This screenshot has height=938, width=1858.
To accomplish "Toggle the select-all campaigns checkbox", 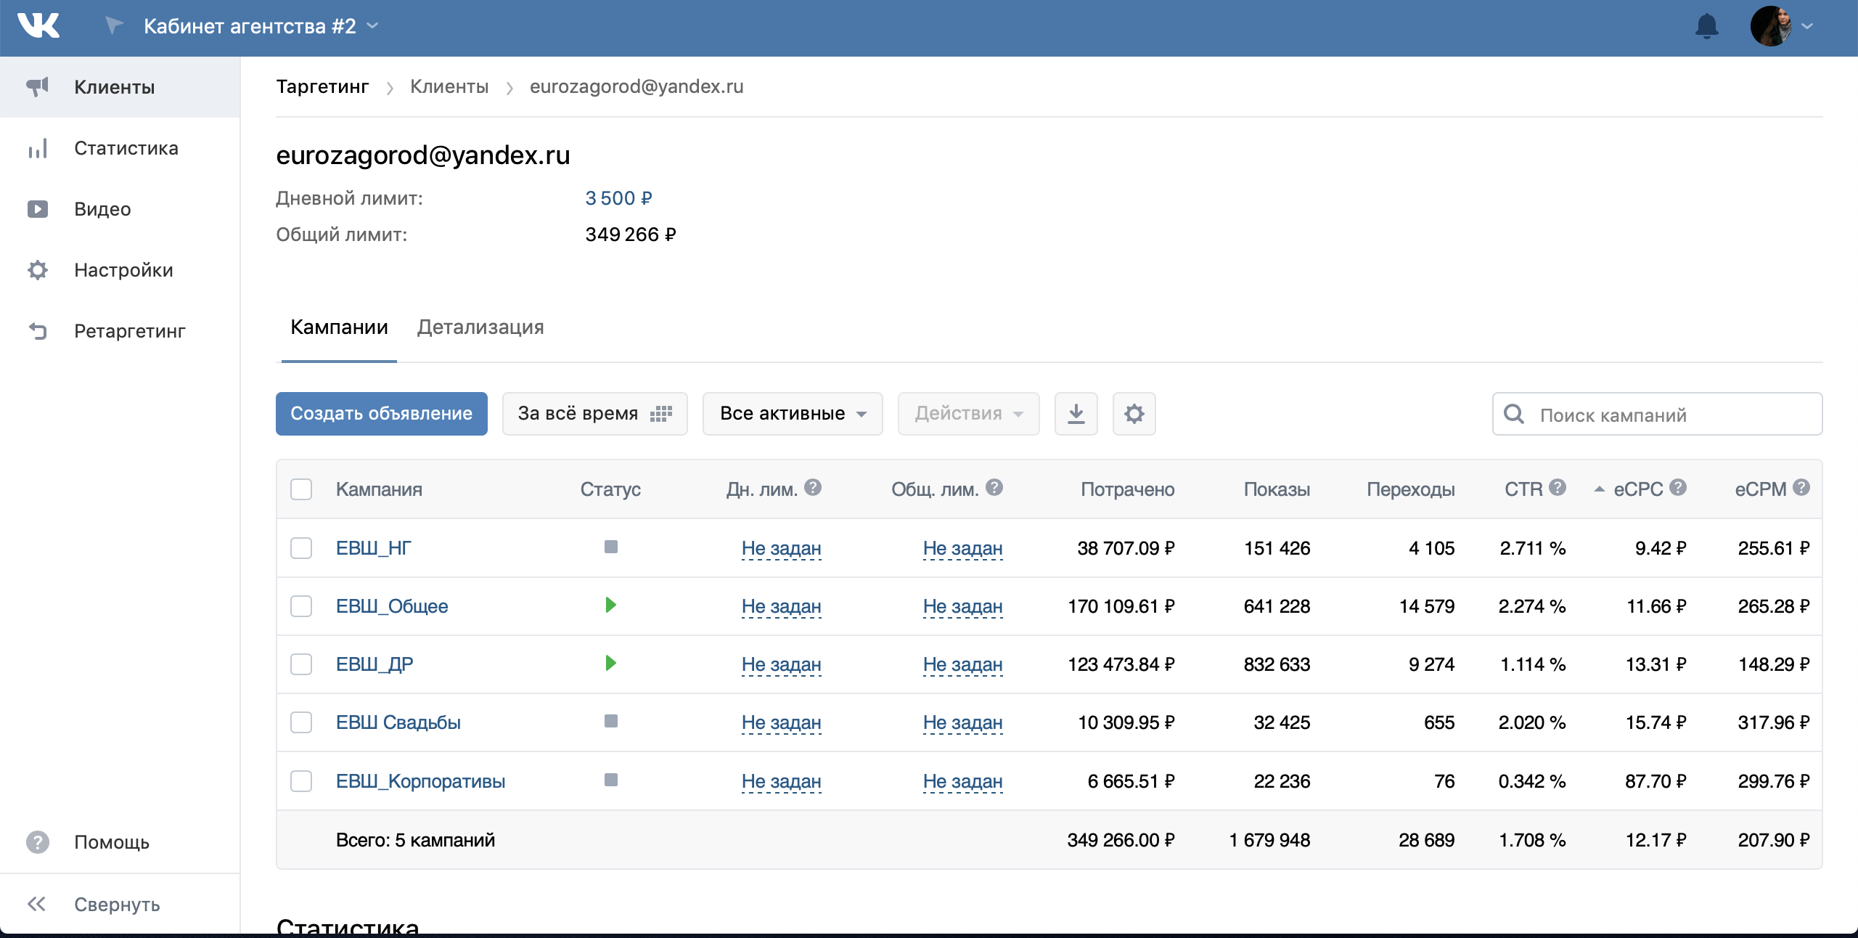I will pyautogui.click(x=301, y=489).
